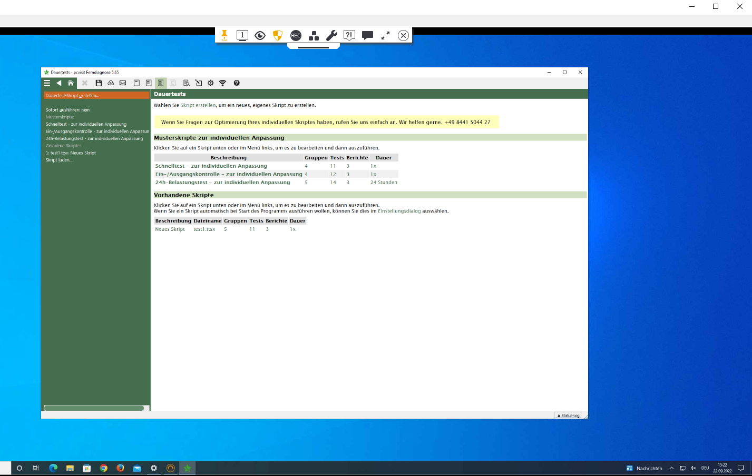Click the WiFi network icon
The height and width of the screenshot is (476, 752).
[x=222, y=83]
